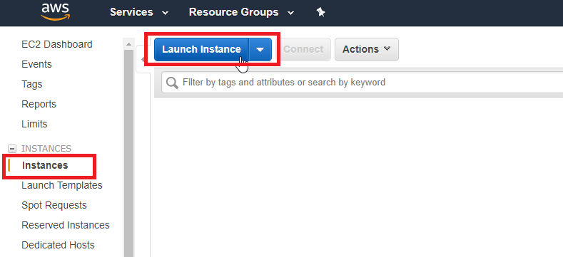Click the sidebar scrollbar up arrow
This screenshot has width=563, height=257.
pyautogui.click(x=128, y=44)
